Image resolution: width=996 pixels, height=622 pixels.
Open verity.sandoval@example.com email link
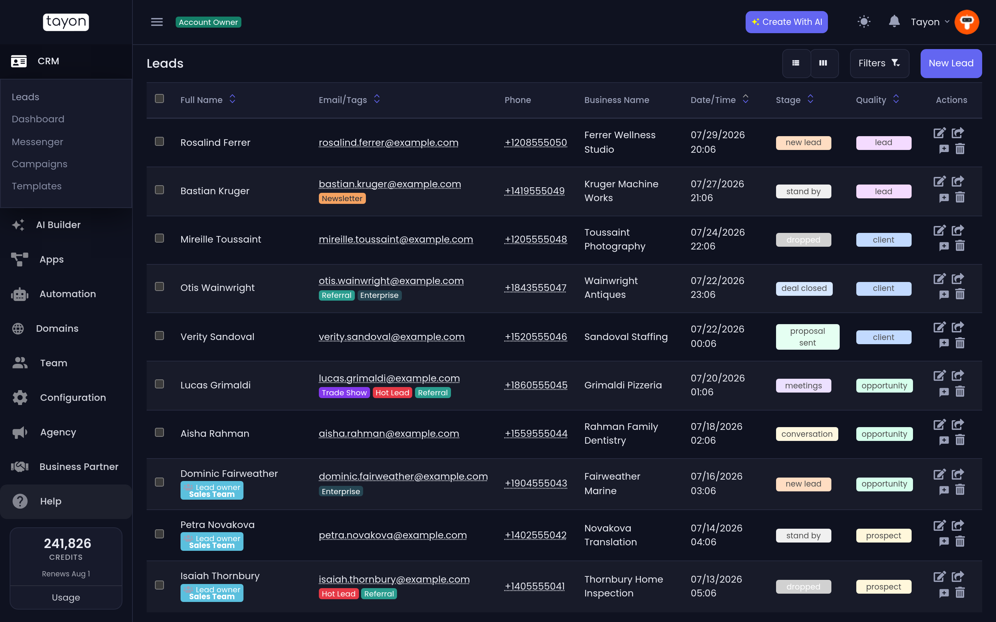tap(391, 337)
